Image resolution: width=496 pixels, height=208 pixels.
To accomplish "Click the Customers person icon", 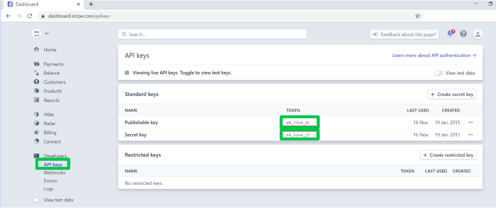I will click(x=37, y=82).
